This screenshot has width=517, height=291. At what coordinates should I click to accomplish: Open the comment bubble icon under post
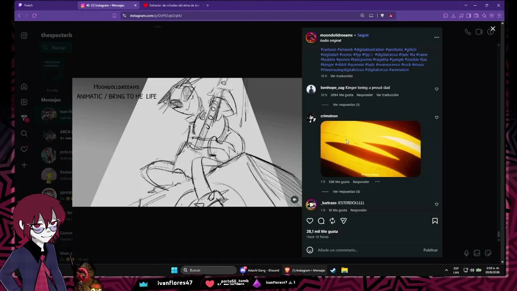coord(321,221)
